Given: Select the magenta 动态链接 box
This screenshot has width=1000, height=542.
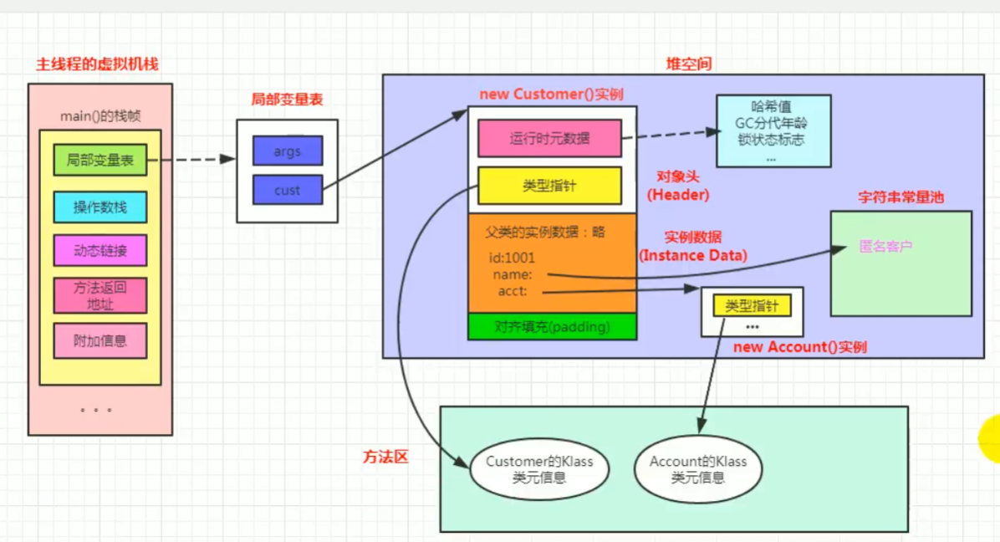Looking at the screenshot, I should point(100,250).
